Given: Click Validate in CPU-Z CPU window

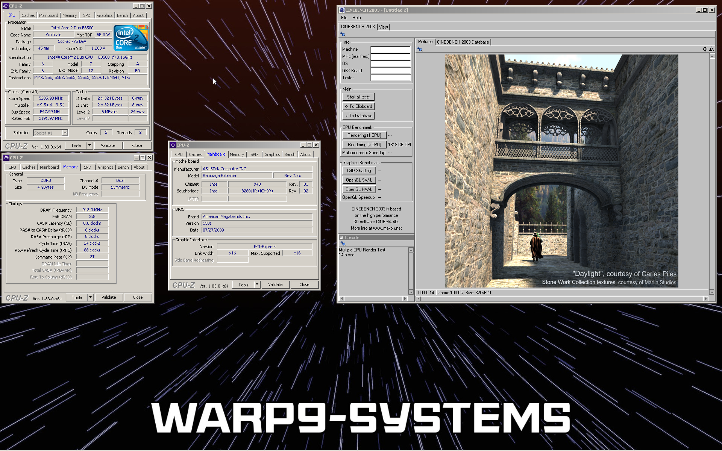Looking at the screenshot, I should click(x=108, y=145).
